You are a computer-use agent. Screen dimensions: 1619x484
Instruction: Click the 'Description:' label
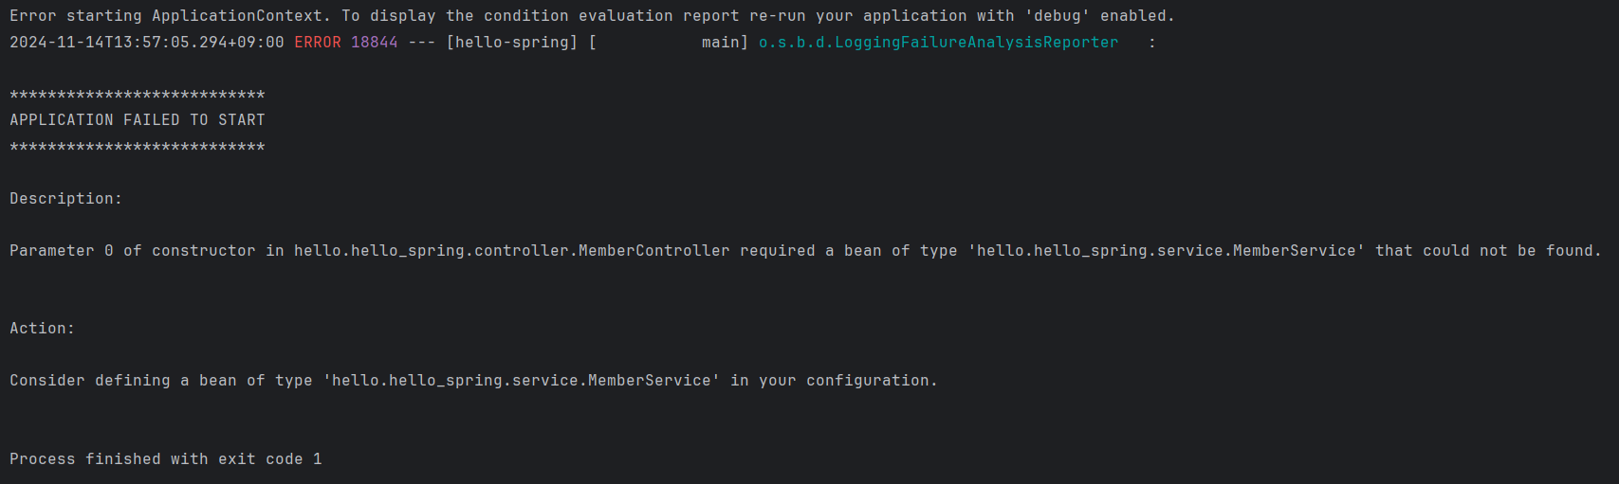pyautogui.click(x=65, y=199)
